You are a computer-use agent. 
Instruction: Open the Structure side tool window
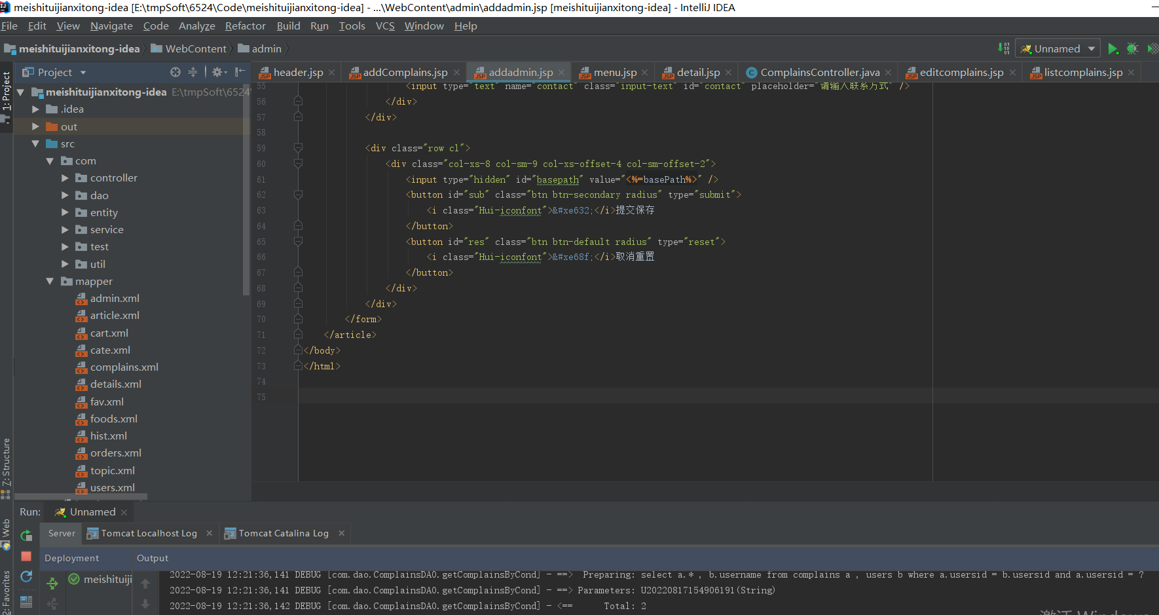click(6, 468)
